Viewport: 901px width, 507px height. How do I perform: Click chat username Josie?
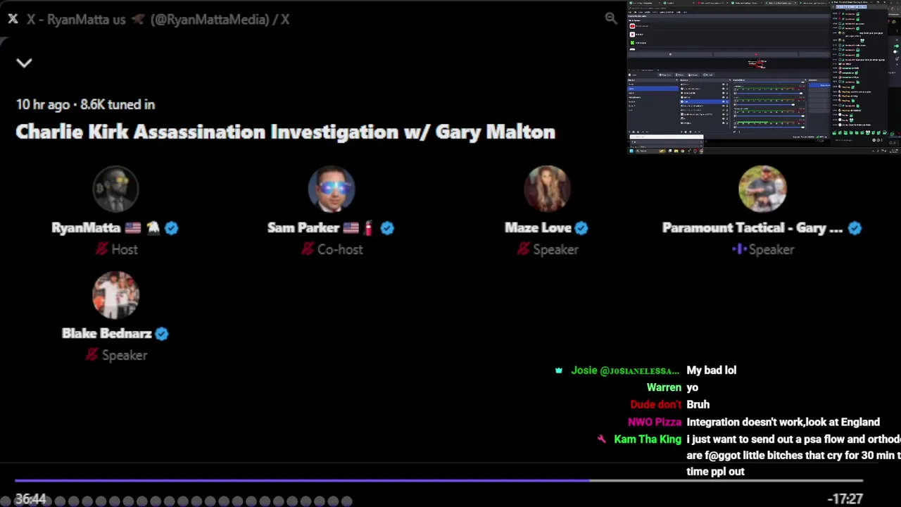(x=625, y=370)
